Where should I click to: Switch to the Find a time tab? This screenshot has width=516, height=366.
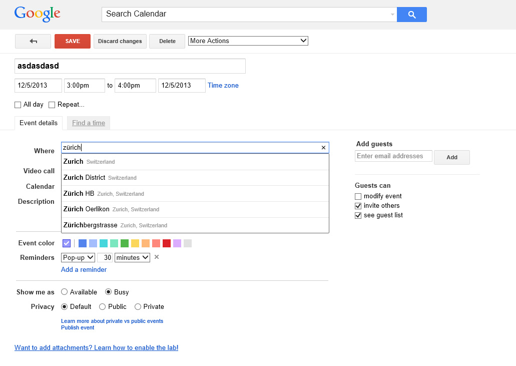click(x=89, y=123)
